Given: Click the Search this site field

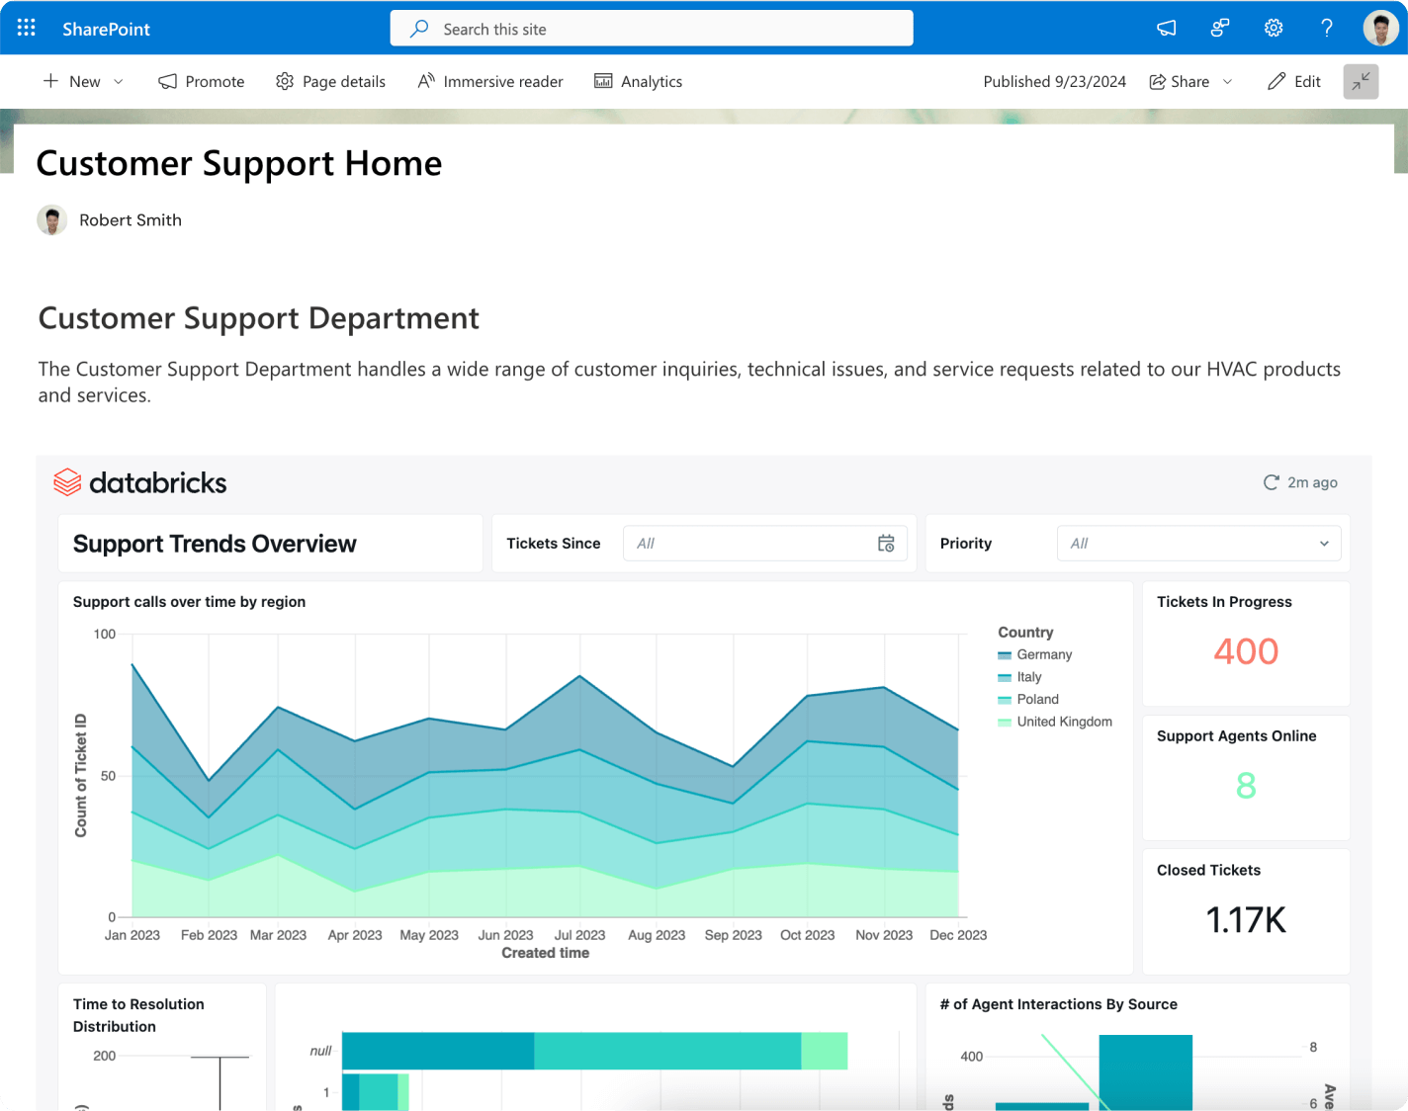Looking at the screenshot, I should tap(652, 29).
